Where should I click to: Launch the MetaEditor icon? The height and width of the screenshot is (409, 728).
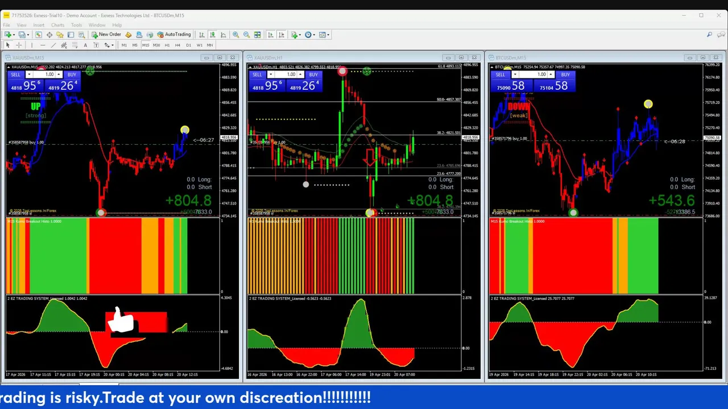pos(129,35)
